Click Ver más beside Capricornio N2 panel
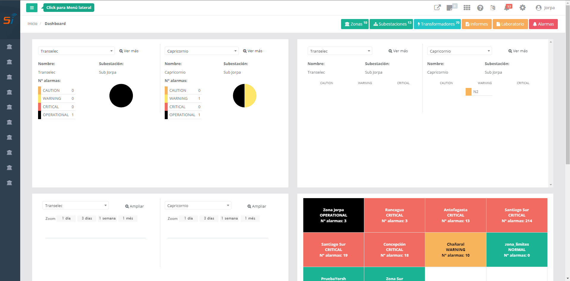Image resolution: width=570 pixels, height=281 pixels. tap(518, 51)
